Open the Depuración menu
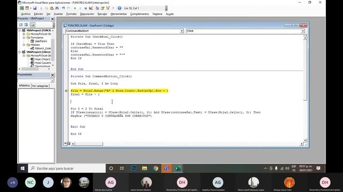Image resolution: width=343 pixels, height=192 pixels. [87, 14]
